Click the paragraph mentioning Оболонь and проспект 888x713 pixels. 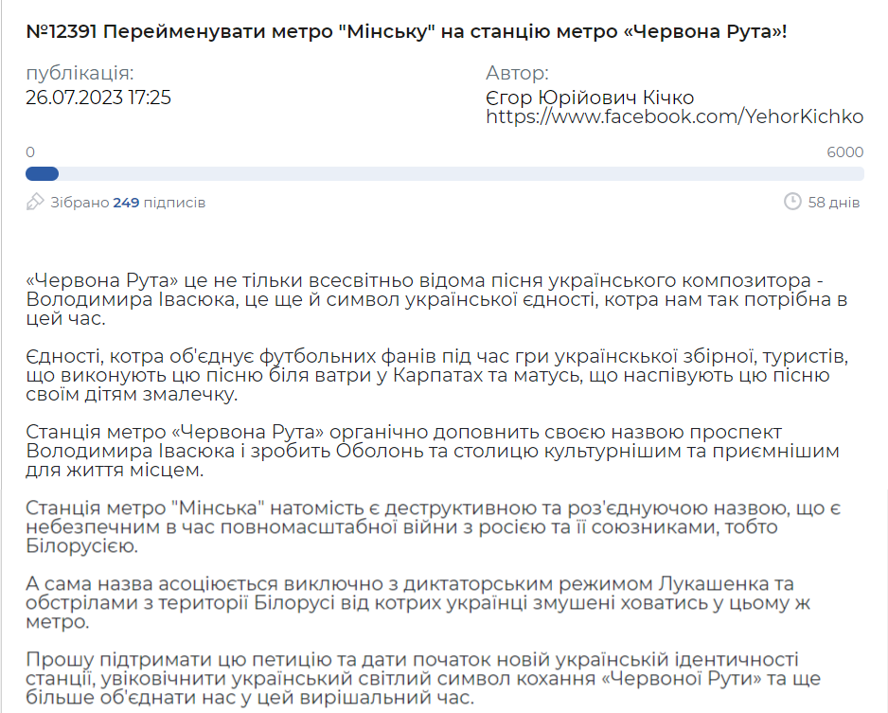pos(435,451)
